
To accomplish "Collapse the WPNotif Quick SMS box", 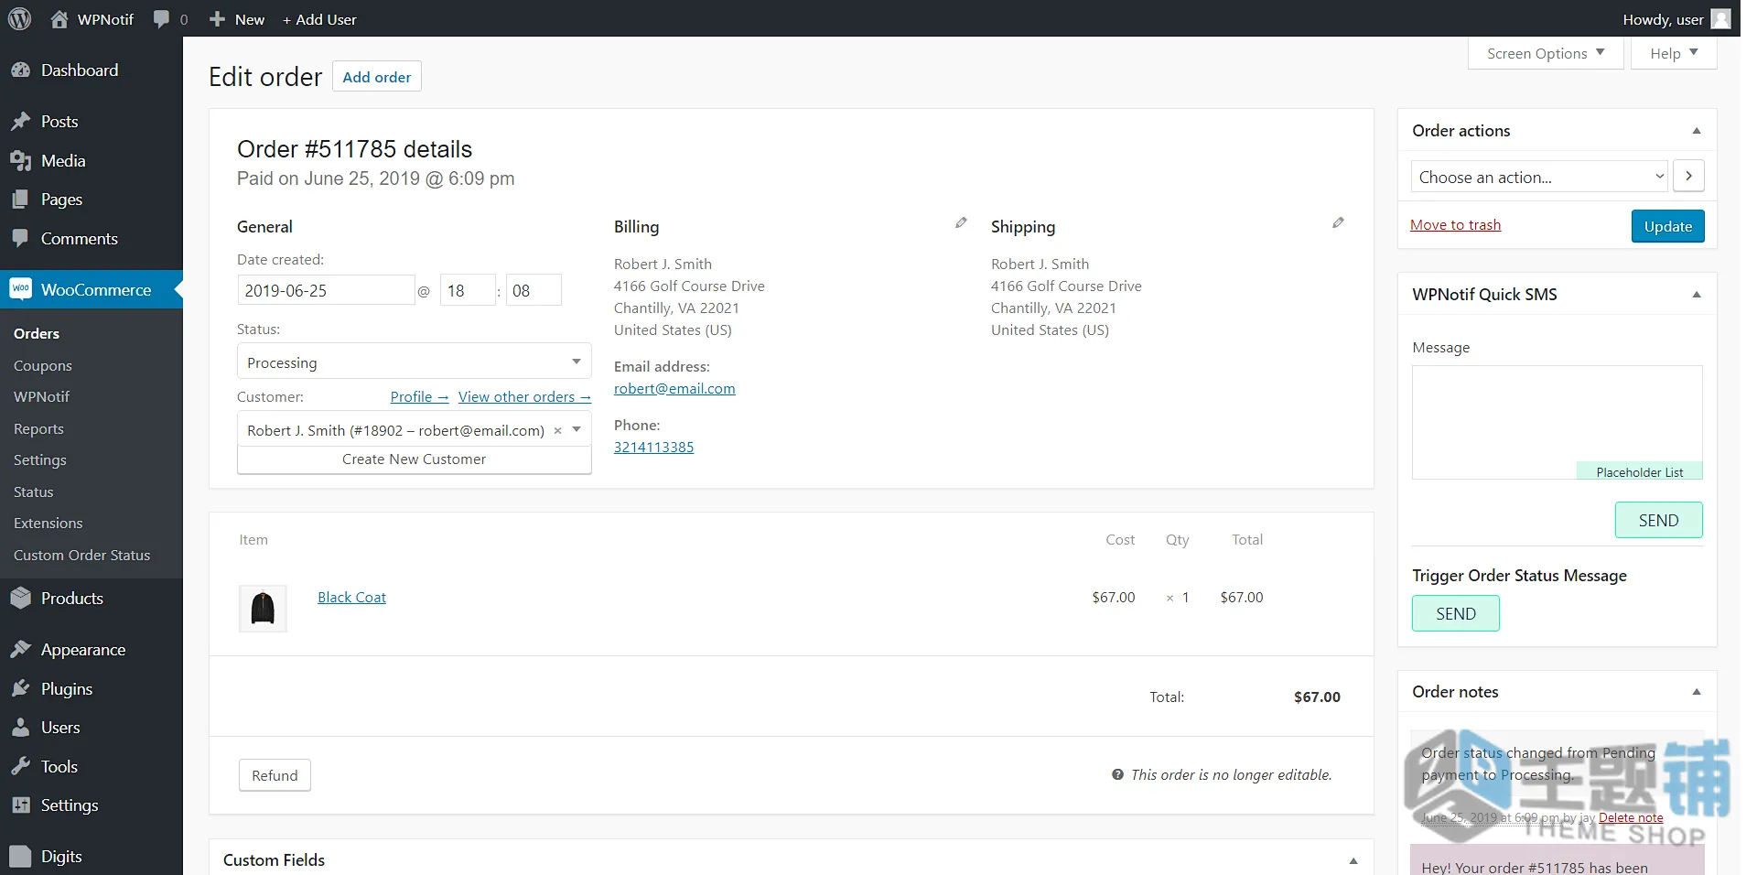I will 1697,295.
